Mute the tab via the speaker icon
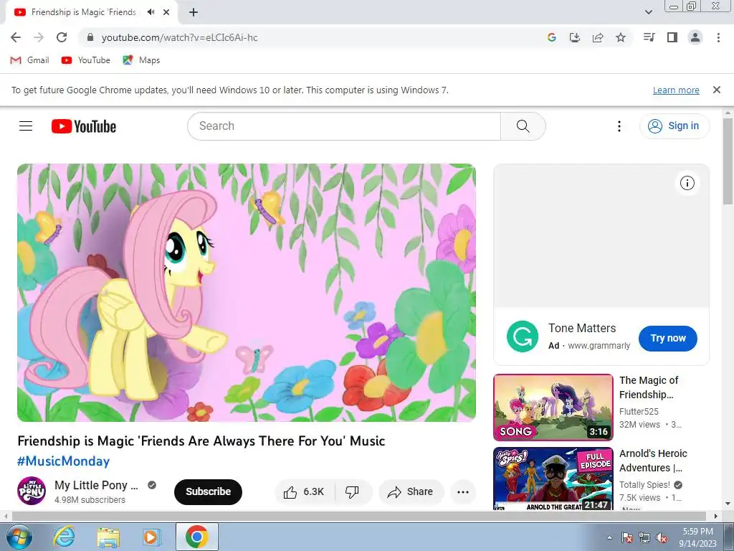The image size is (734, 551). 151,12
